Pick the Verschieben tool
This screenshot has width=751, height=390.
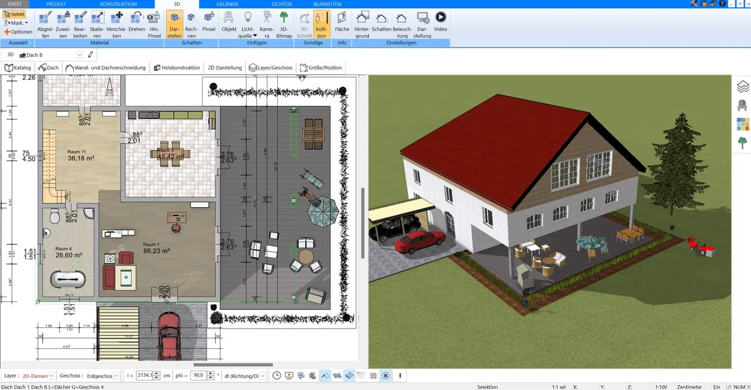tap(117, 24)
